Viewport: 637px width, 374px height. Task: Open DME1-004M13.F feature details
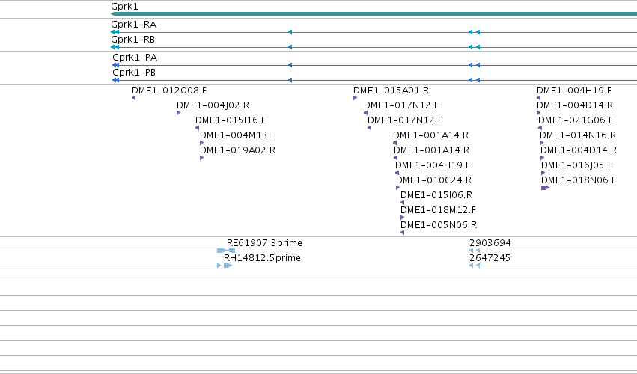coord(237,135)
